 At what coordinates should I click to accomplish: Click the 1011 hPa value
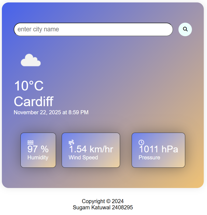click(x=159, y=149)
